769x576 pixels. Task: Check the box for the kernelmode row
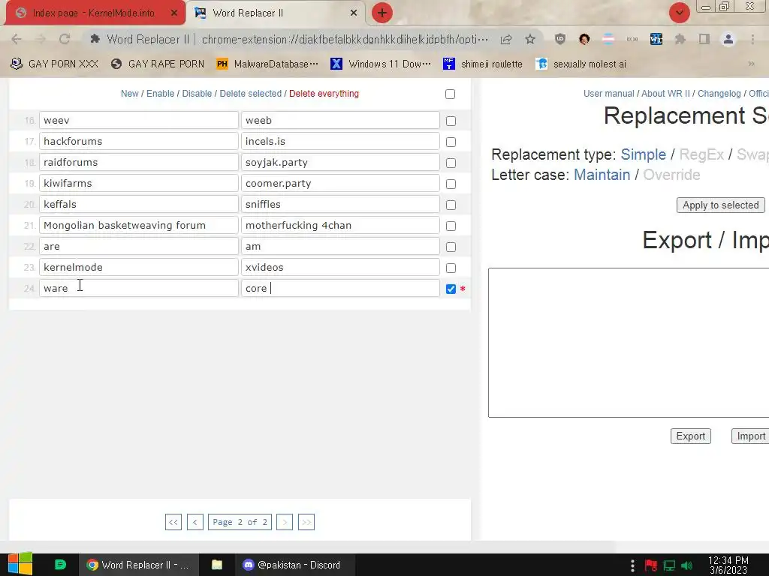click(x=451, y=268)
